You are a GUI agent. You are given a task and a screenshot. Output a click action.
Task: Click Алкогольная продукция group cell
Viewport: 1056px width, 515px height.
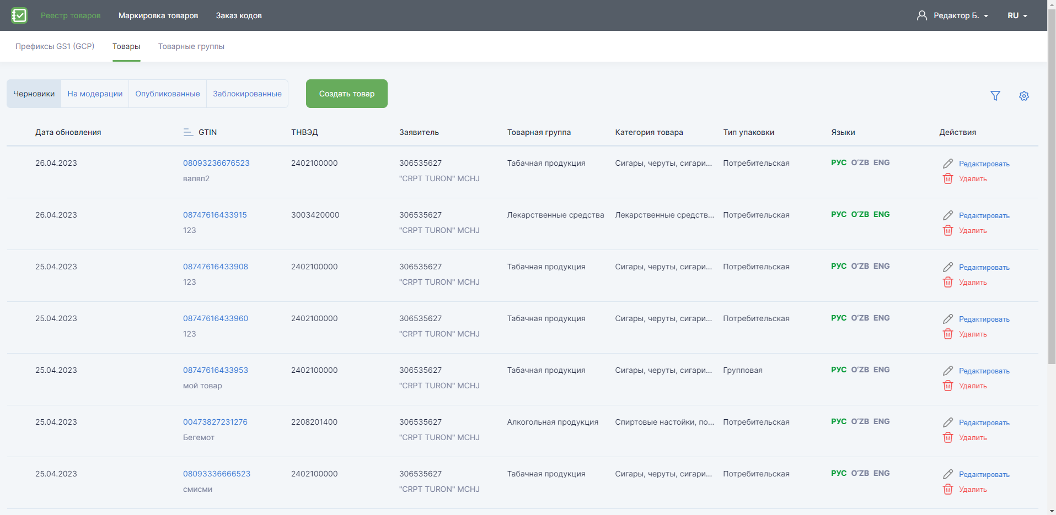tap(553, 422)
